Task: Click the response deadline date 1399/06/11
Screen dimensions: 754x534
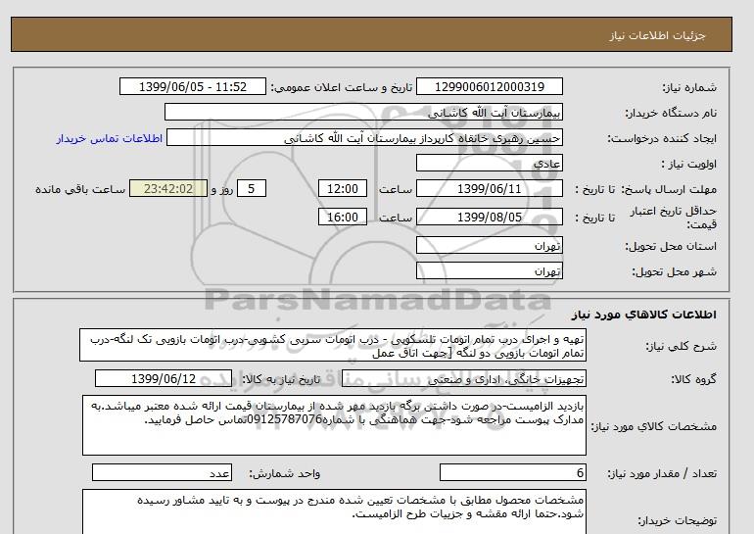Action: [x=489, y=188]
